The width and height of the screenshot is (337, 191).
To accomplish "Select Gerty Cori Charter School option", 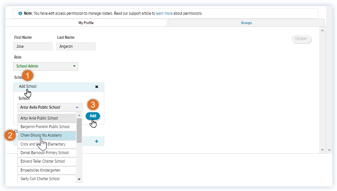I will [47, 179].
